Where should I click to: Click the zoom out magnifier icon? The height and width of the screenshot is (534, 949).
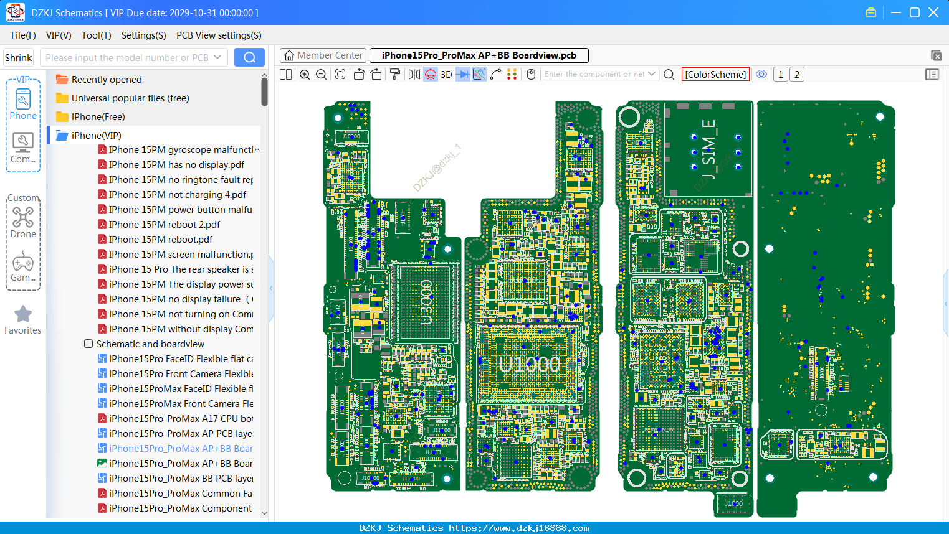click(x=322, y=74)
